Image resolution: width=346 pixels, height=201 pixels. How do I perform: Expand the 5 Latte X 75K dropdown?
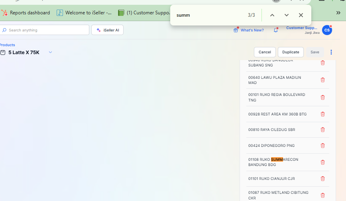tap(50, 53)
